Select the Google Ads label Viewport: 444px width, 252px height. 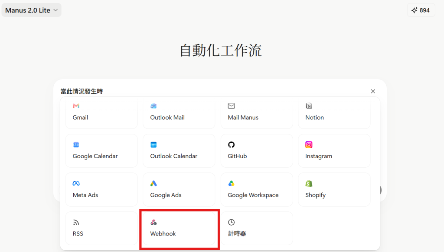pyautogui.click(x=166, y=195)
